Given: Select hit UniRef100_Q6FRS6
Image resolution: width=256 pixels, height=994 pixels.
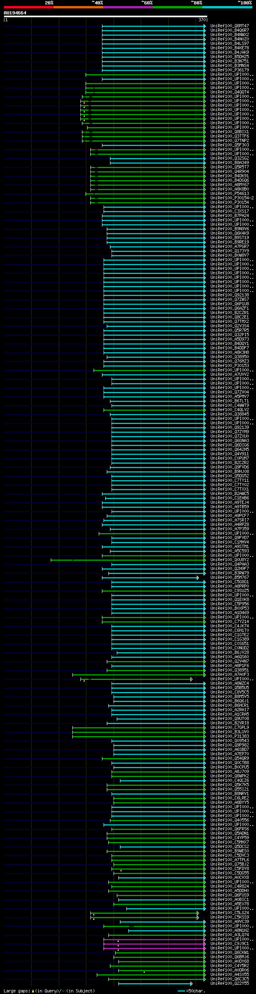Looking at the screenshot, I should coord(230,829).
